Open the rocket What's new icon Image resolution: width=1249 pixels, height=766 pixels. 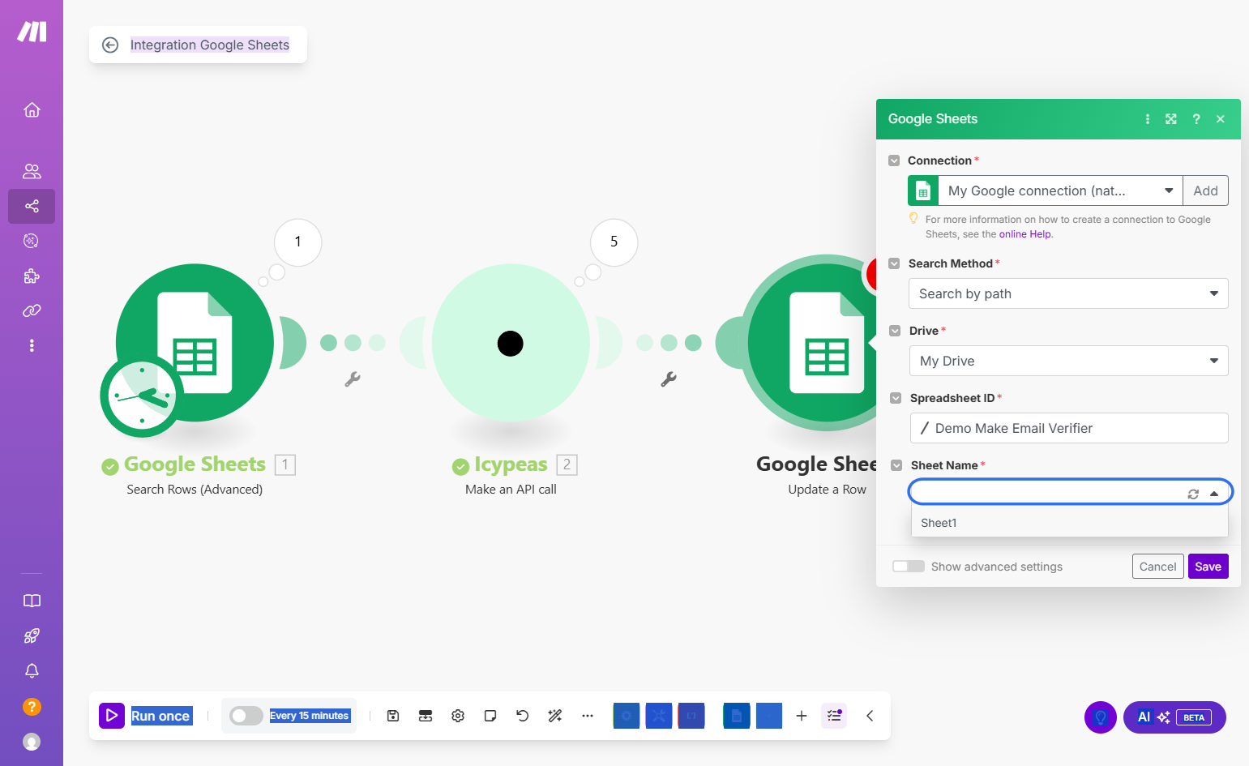32,636
